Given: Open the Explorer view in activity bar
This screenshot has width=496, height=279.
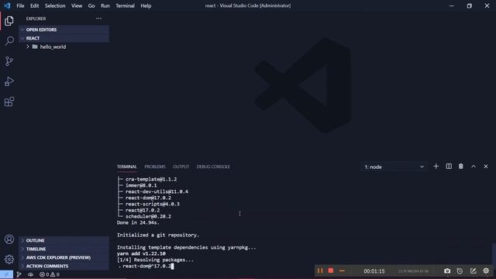Looking at the screenshot, I should (9, 21).
